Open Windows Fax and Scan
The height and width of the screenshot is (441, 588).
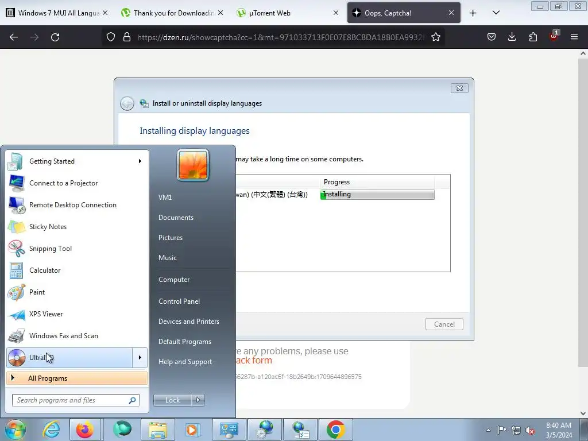[77, 335]
